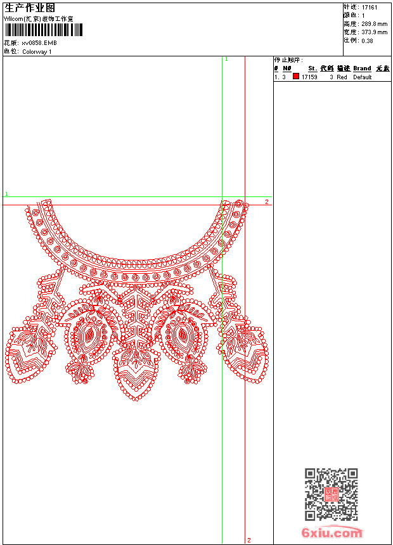Click the red marker 2 at bottom

click(249, 540)
